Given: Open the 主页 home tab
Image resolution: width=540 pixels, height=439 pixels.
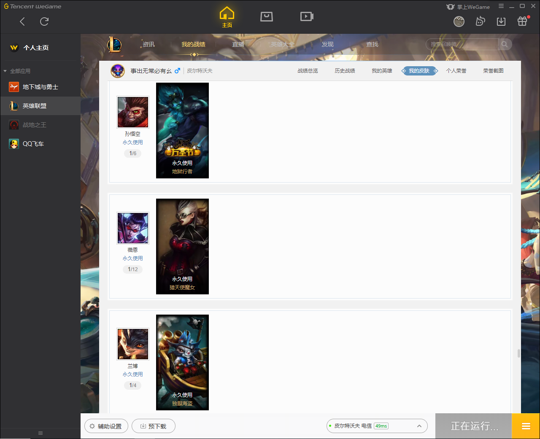Looking at the screenshot, I should 227,17.
